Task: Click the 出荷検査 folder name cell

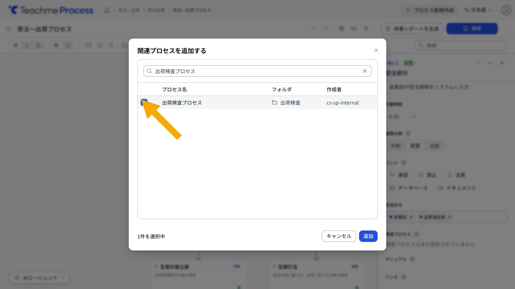Action: [290, 102]
